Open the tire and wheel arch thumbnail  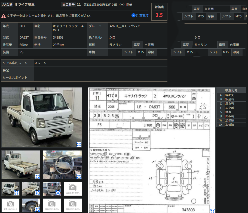[x=31, y=205]
